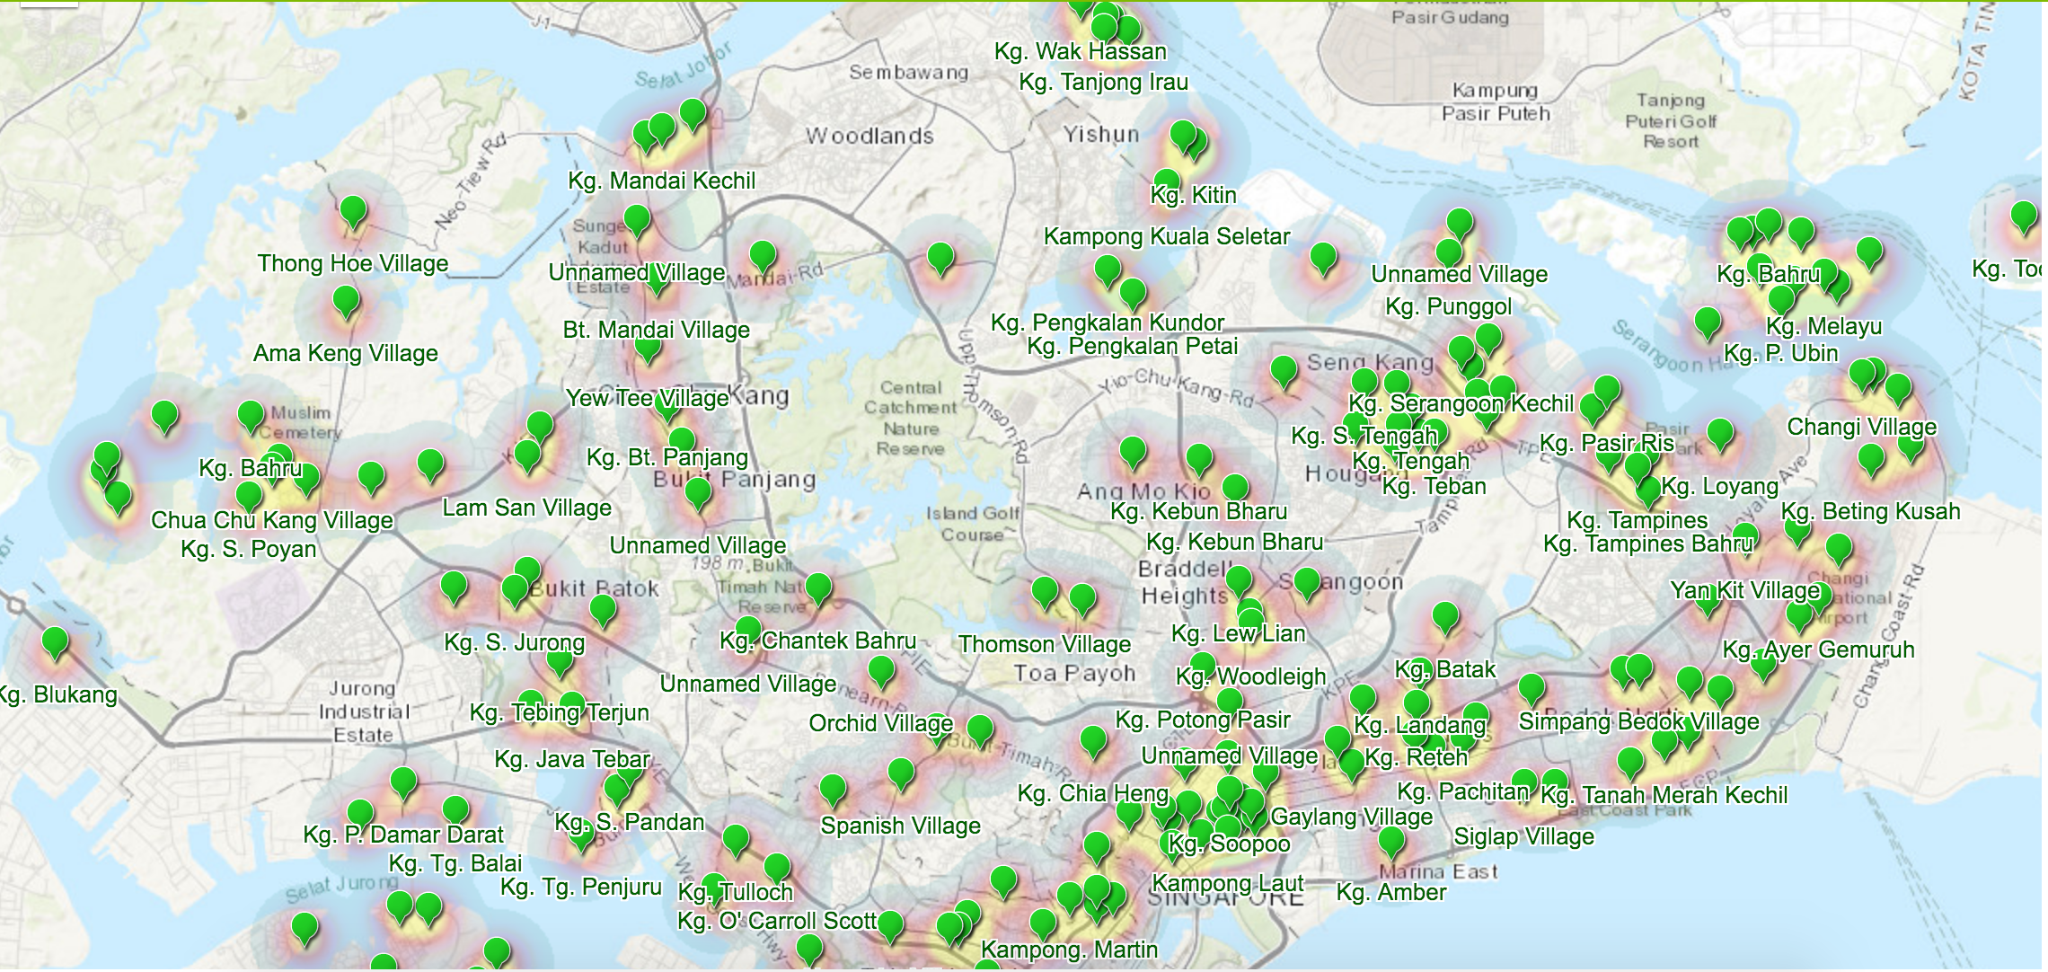Select the Simpang Bedok Village label
This screenshot has width=2048, height=972.
click(1638, 721)
